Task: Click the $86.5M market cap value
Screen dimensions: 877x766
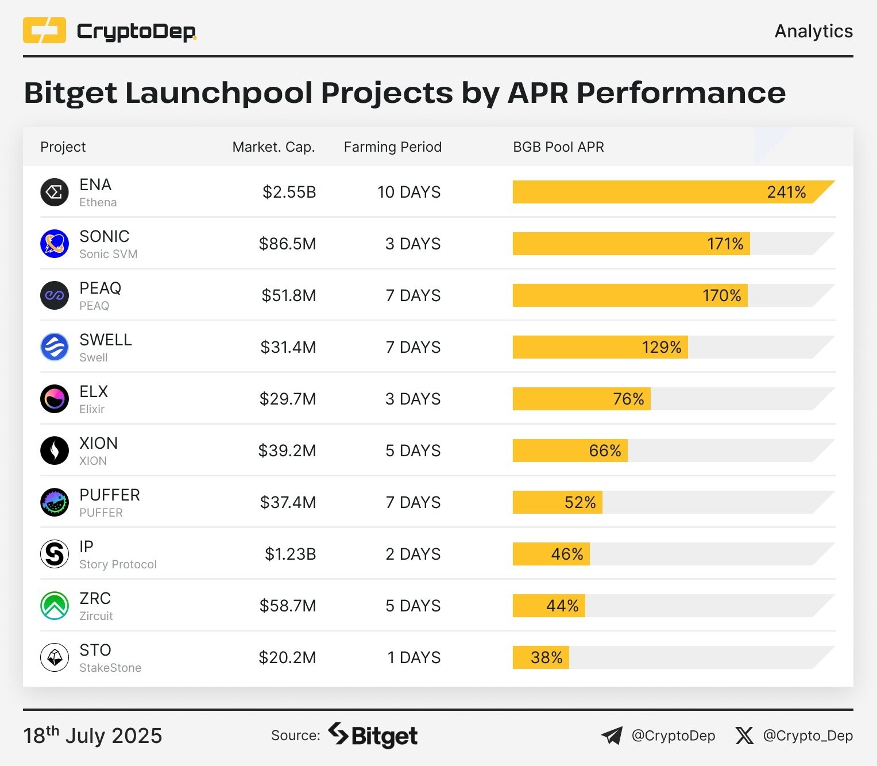Action: tap(287, 244)
